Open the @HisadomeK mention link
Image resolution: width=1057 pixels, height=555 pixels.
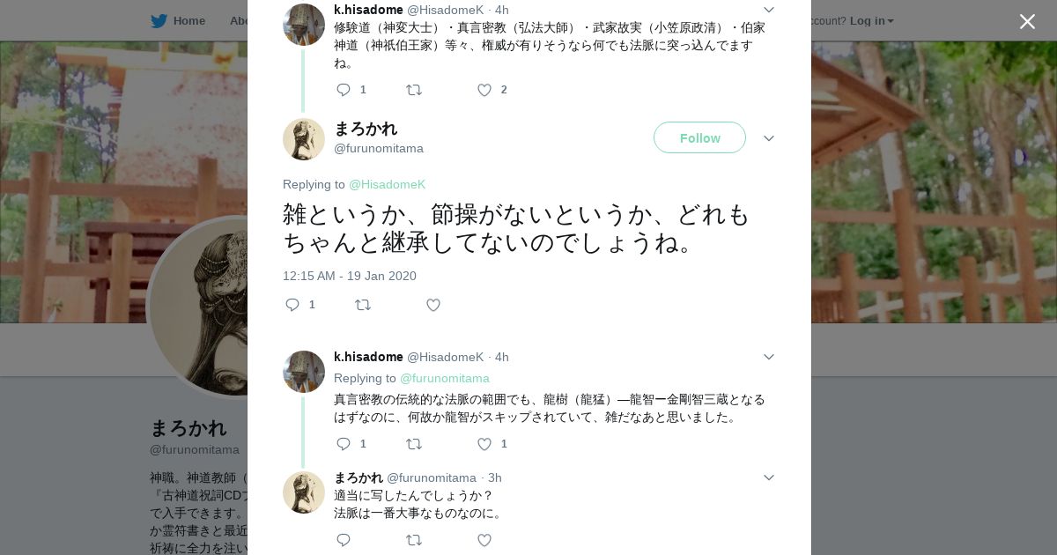387,184
